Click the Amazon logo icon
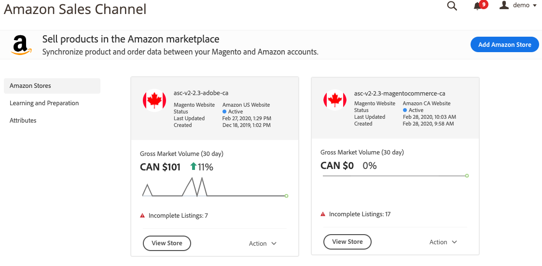 [x=20, y=45]
